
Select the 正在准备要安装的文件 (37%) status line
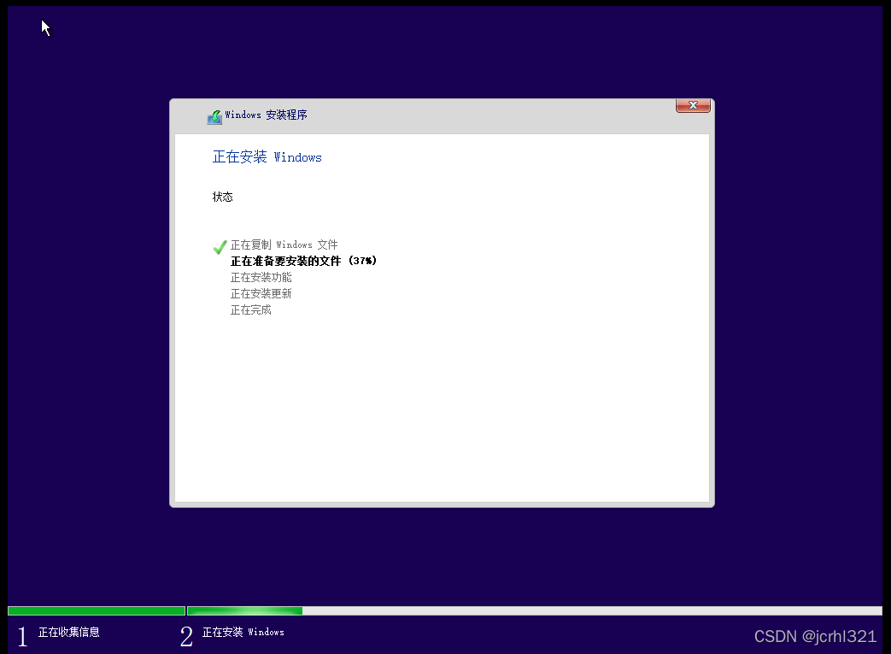(x=303, y=261)
